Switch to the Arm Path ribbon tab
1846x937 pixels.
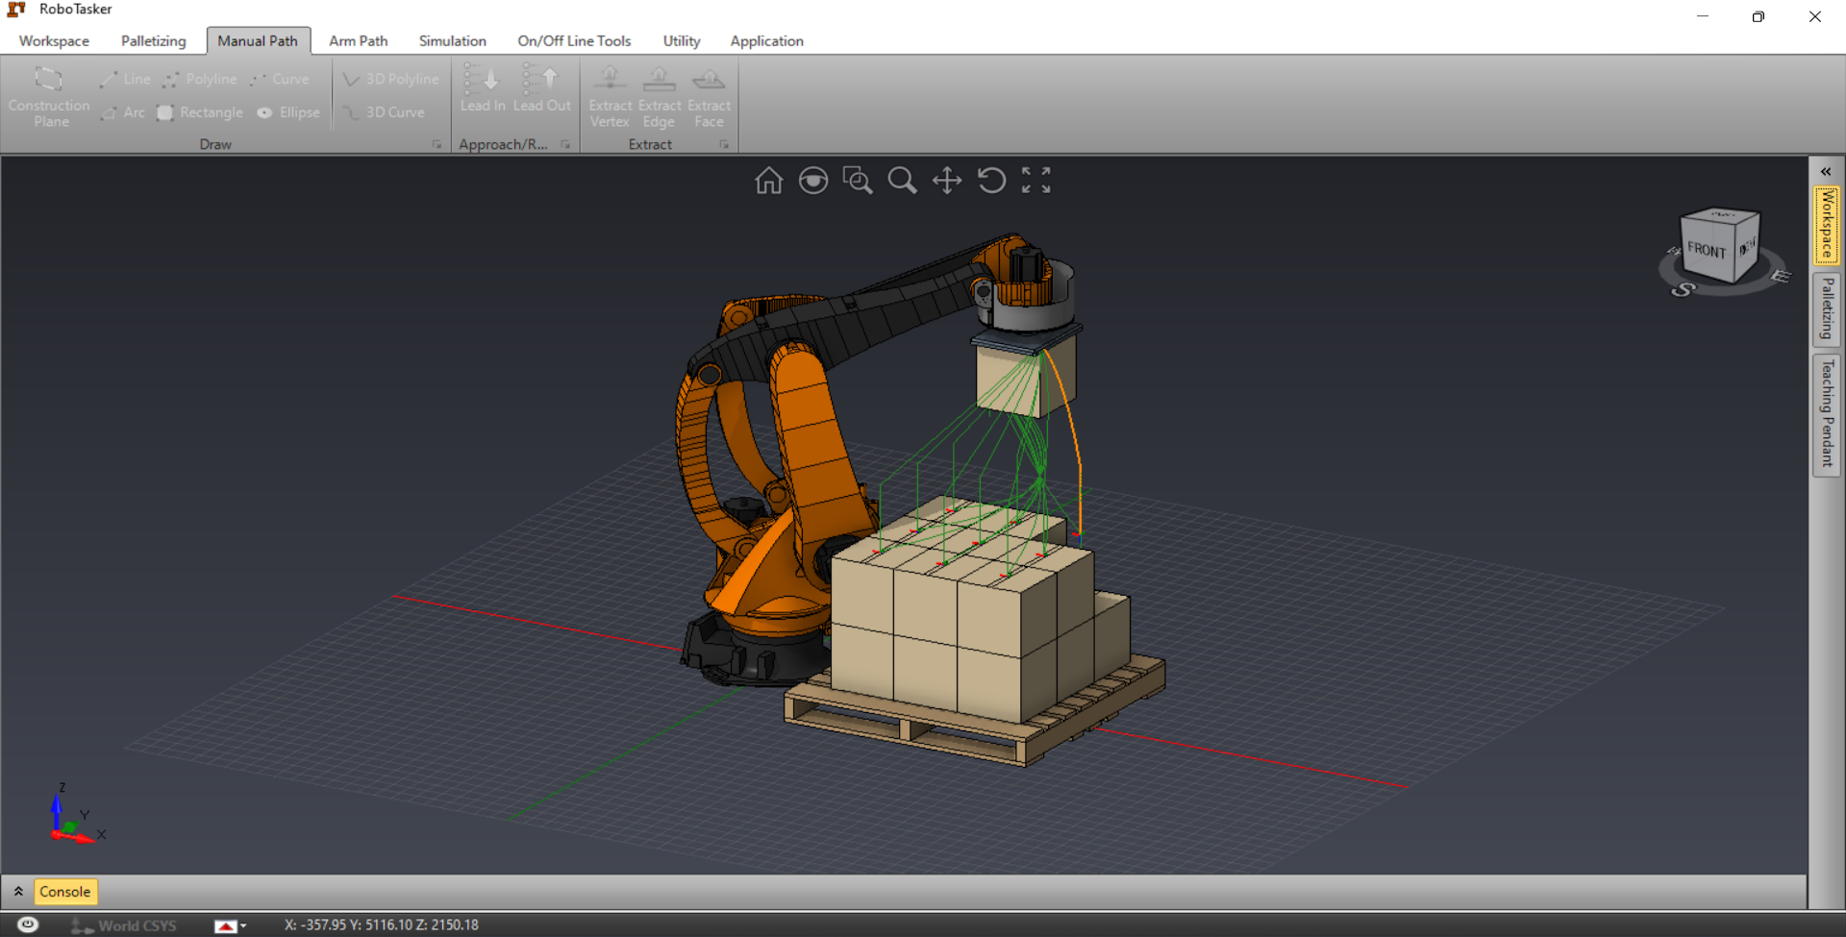(358, 40)
